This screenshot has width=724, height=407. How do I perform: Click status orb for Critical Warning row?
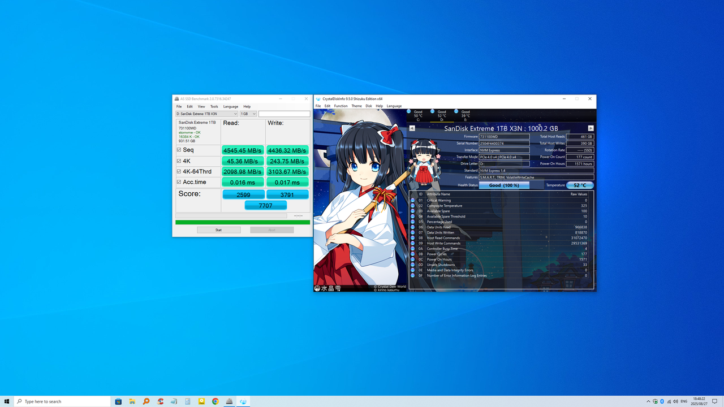click(x=412, y=200)
